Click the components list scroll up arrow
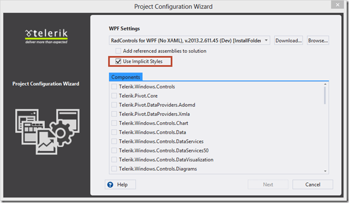349x203 pixels. click(325, 84)
